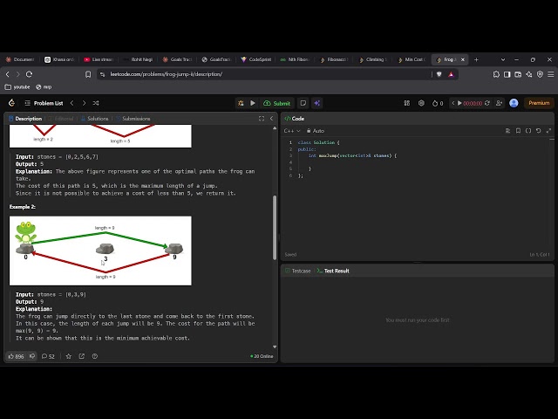Click the Premium button

(x=539, y=103)
